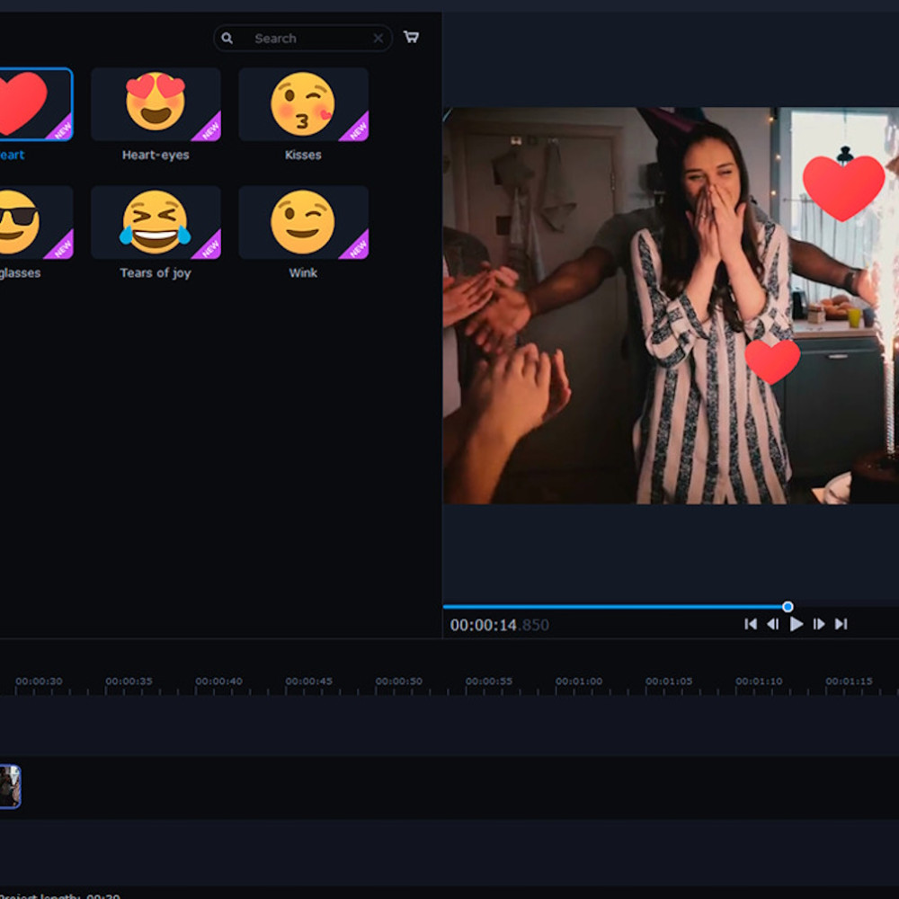Step forward one frame
Image resolution: width=899 pixels, height=899 pixels.
pos(819,624)
